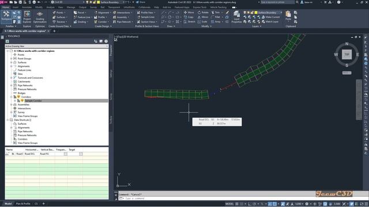
Task: Click the TOP face of the ViewCube
Action: (x=347, y=54)
